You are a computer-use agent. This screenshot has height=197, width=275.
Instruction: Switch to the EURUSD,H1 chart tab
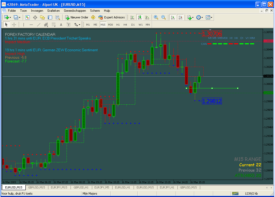122,187
